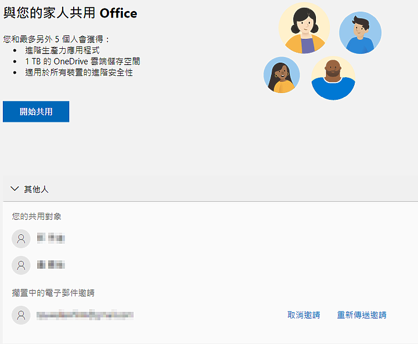Viewport: 418px width, 344px height.
Task: Select second shared person's avatar icon
Action: pos(21,265)
